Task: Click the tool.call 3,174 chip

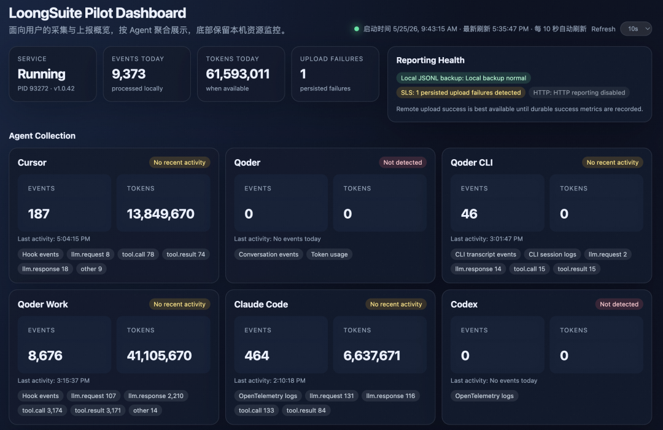Action: pos(42,410)
